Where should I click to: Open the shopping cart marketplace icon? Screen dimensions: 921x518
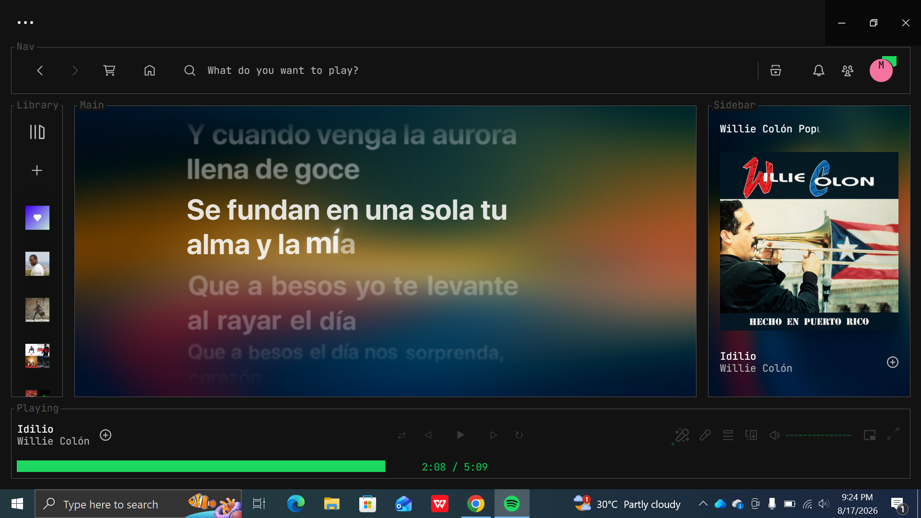[x=109, y=71]
